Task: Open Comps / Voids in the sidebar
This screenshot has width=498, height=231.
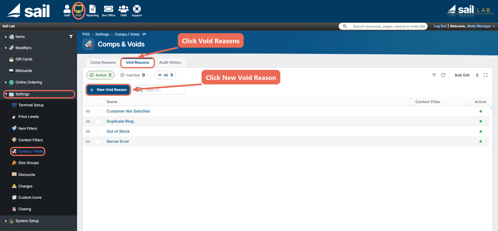Action: (28, 151)
